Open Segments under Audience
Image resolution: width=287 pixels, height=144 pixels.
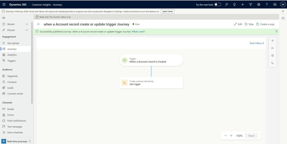(x=16, y=76)
